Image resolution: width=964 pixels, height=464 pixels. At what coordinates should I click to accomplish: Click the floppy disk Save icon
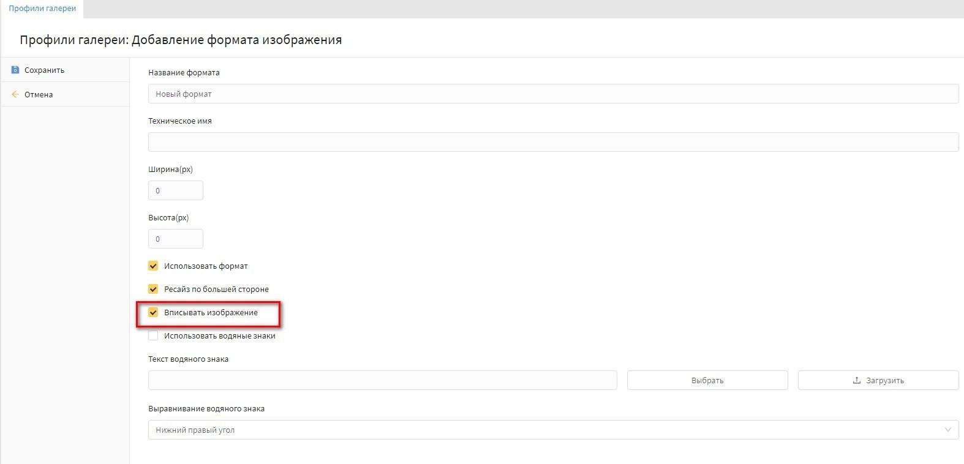(15, 70)
